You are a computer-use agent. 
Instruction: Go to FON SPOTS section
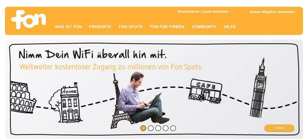point(131,27)
